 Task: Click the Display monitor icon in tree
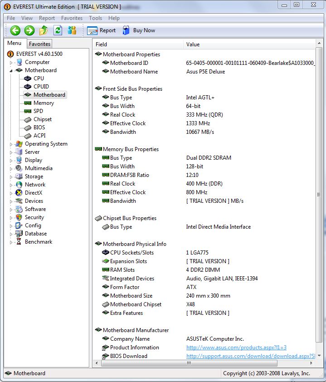tap(19, 160)
